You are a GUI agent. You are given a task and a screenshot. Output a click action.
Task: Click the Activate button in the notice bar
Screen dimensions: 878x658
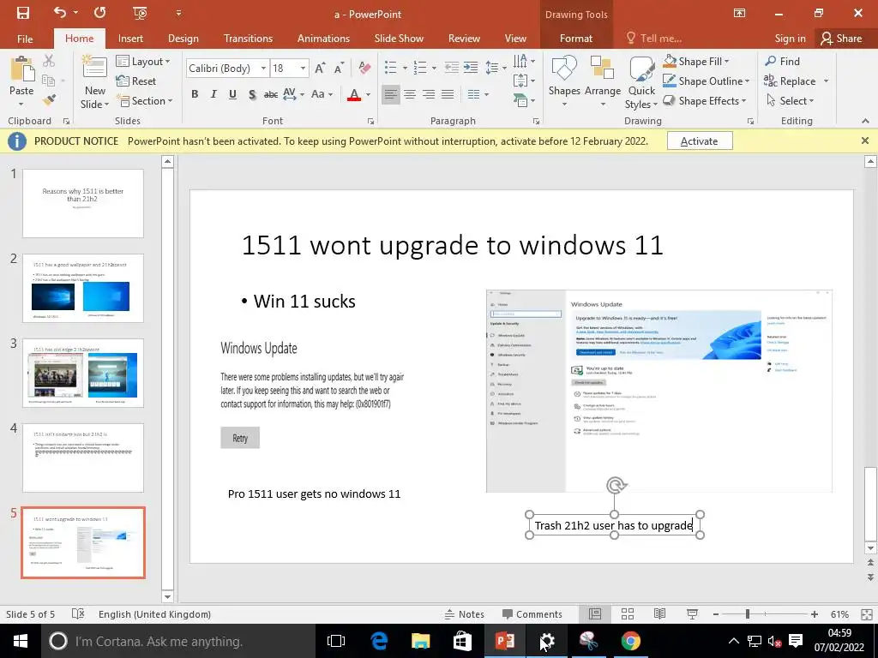coord(700,141)
